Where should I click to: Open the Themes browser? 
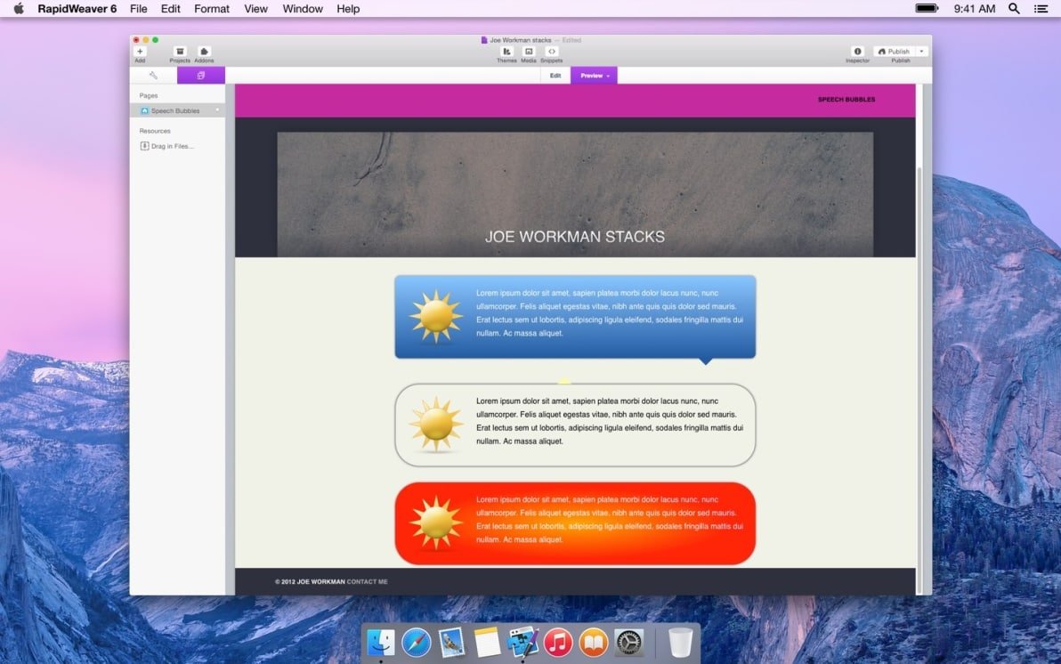tap(506, 52)
